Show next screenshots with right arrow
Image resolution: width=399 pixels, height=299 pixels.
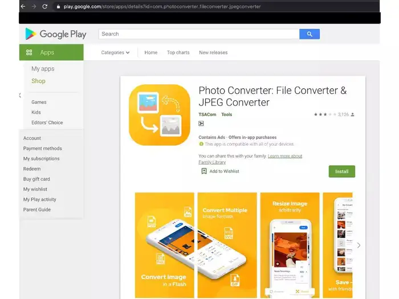pyautogui.click(x=358, y=245)
